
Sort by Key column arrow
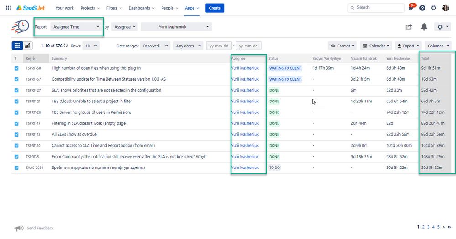point(34,58)
